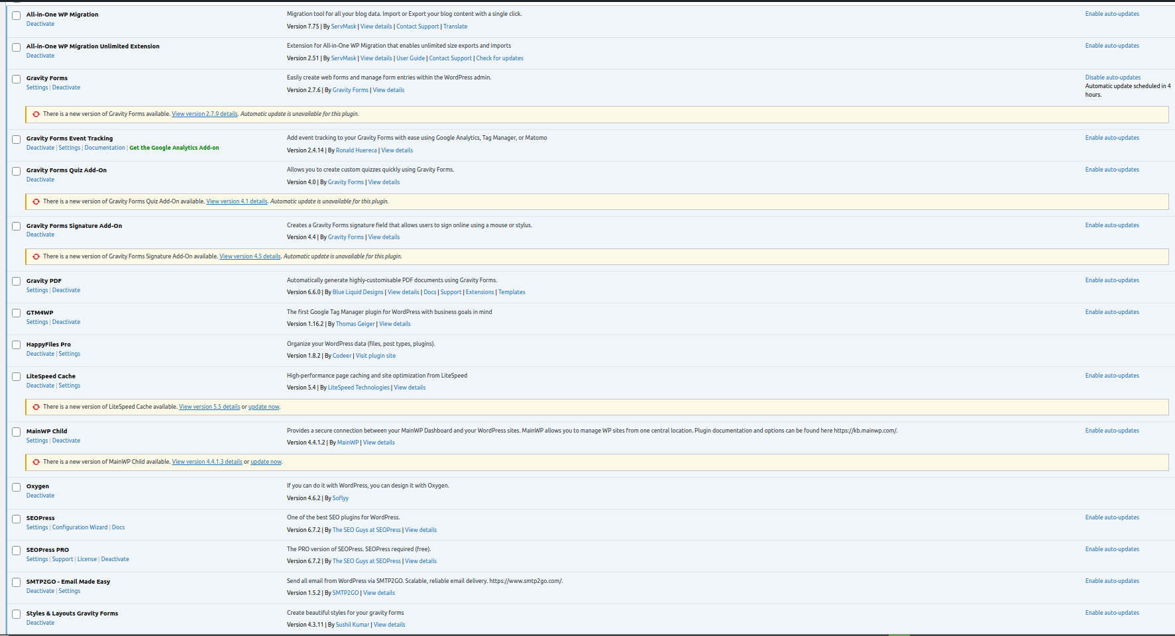Check the Oxygen plugin checkbox

(x=16, y=487)
